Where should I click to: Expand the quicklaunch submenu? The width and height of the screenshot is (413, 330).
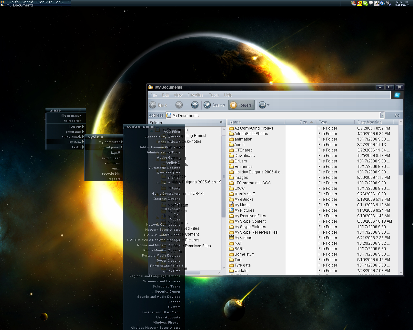83,137
